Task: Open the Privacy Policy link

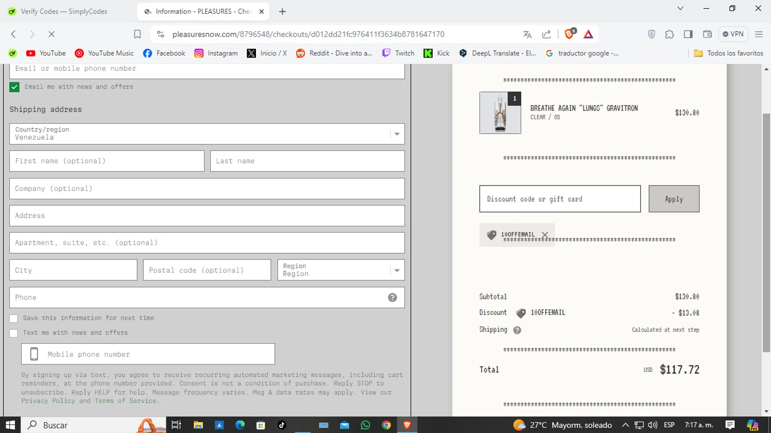Action: point(48,401)
